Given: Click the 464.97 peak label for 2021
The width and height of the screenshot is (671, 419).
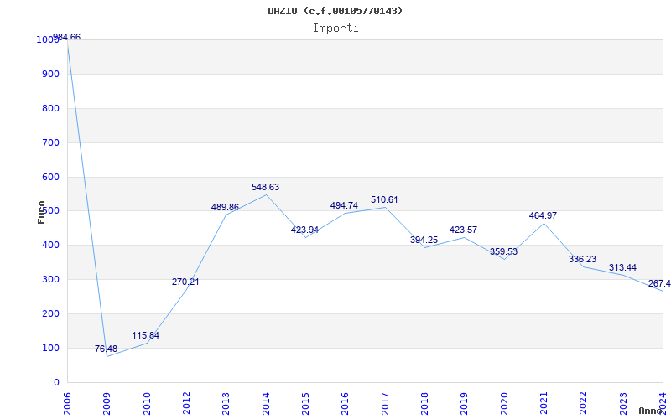Looking at the screenshot, I should click(543, 215).
